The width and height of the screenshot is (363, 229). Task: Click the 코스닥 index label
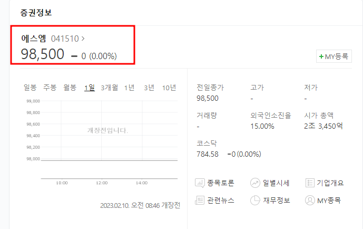pyautogui.click(x=207, y=143)
